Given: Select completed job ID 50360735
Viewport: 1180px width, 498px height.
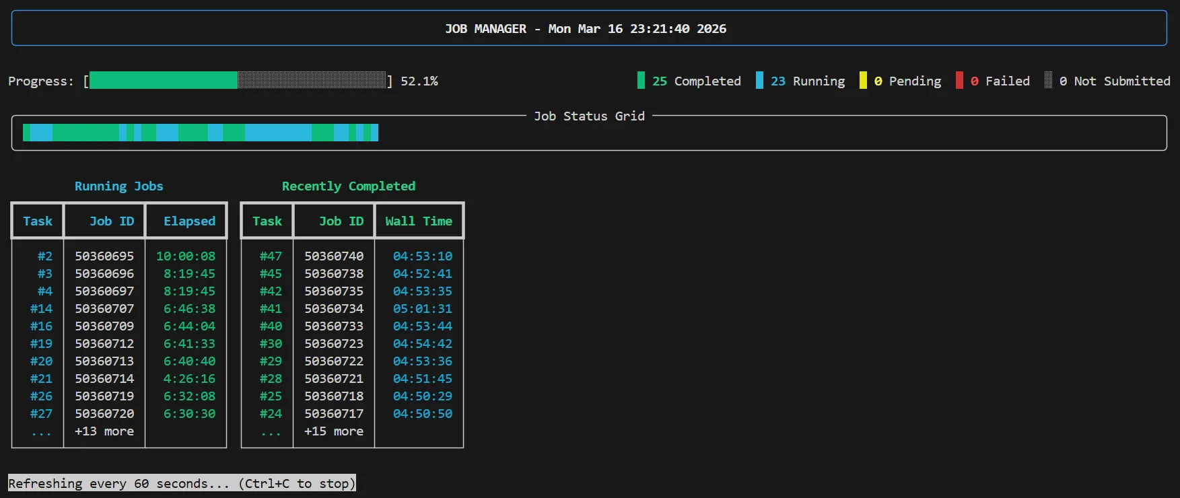Looking at the screenshot, I should [x=334, y=291].
